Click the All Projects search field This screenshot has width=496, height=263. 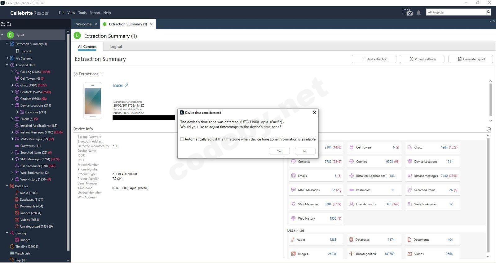click(x=456, y=12)
